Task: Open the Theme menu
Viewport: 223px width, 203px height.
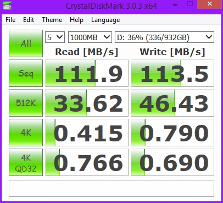Action: point(52,20)
